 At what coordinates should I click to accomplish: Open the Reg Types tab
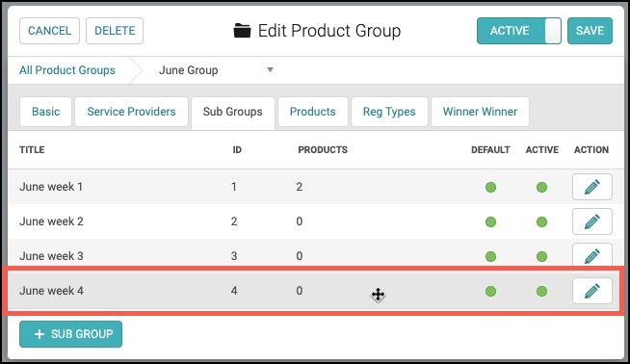(389, 112)
